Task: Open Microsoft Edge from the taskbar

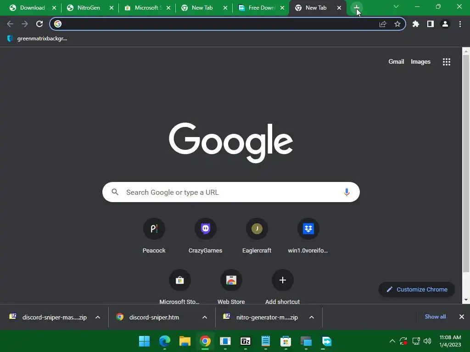Action: (x=165, y=341)
